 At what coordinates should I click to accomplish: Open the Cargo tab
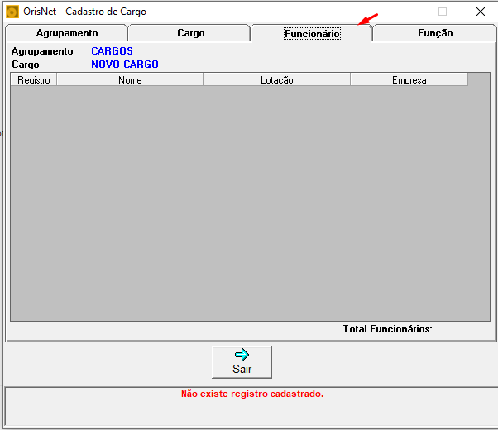point(190,33)
